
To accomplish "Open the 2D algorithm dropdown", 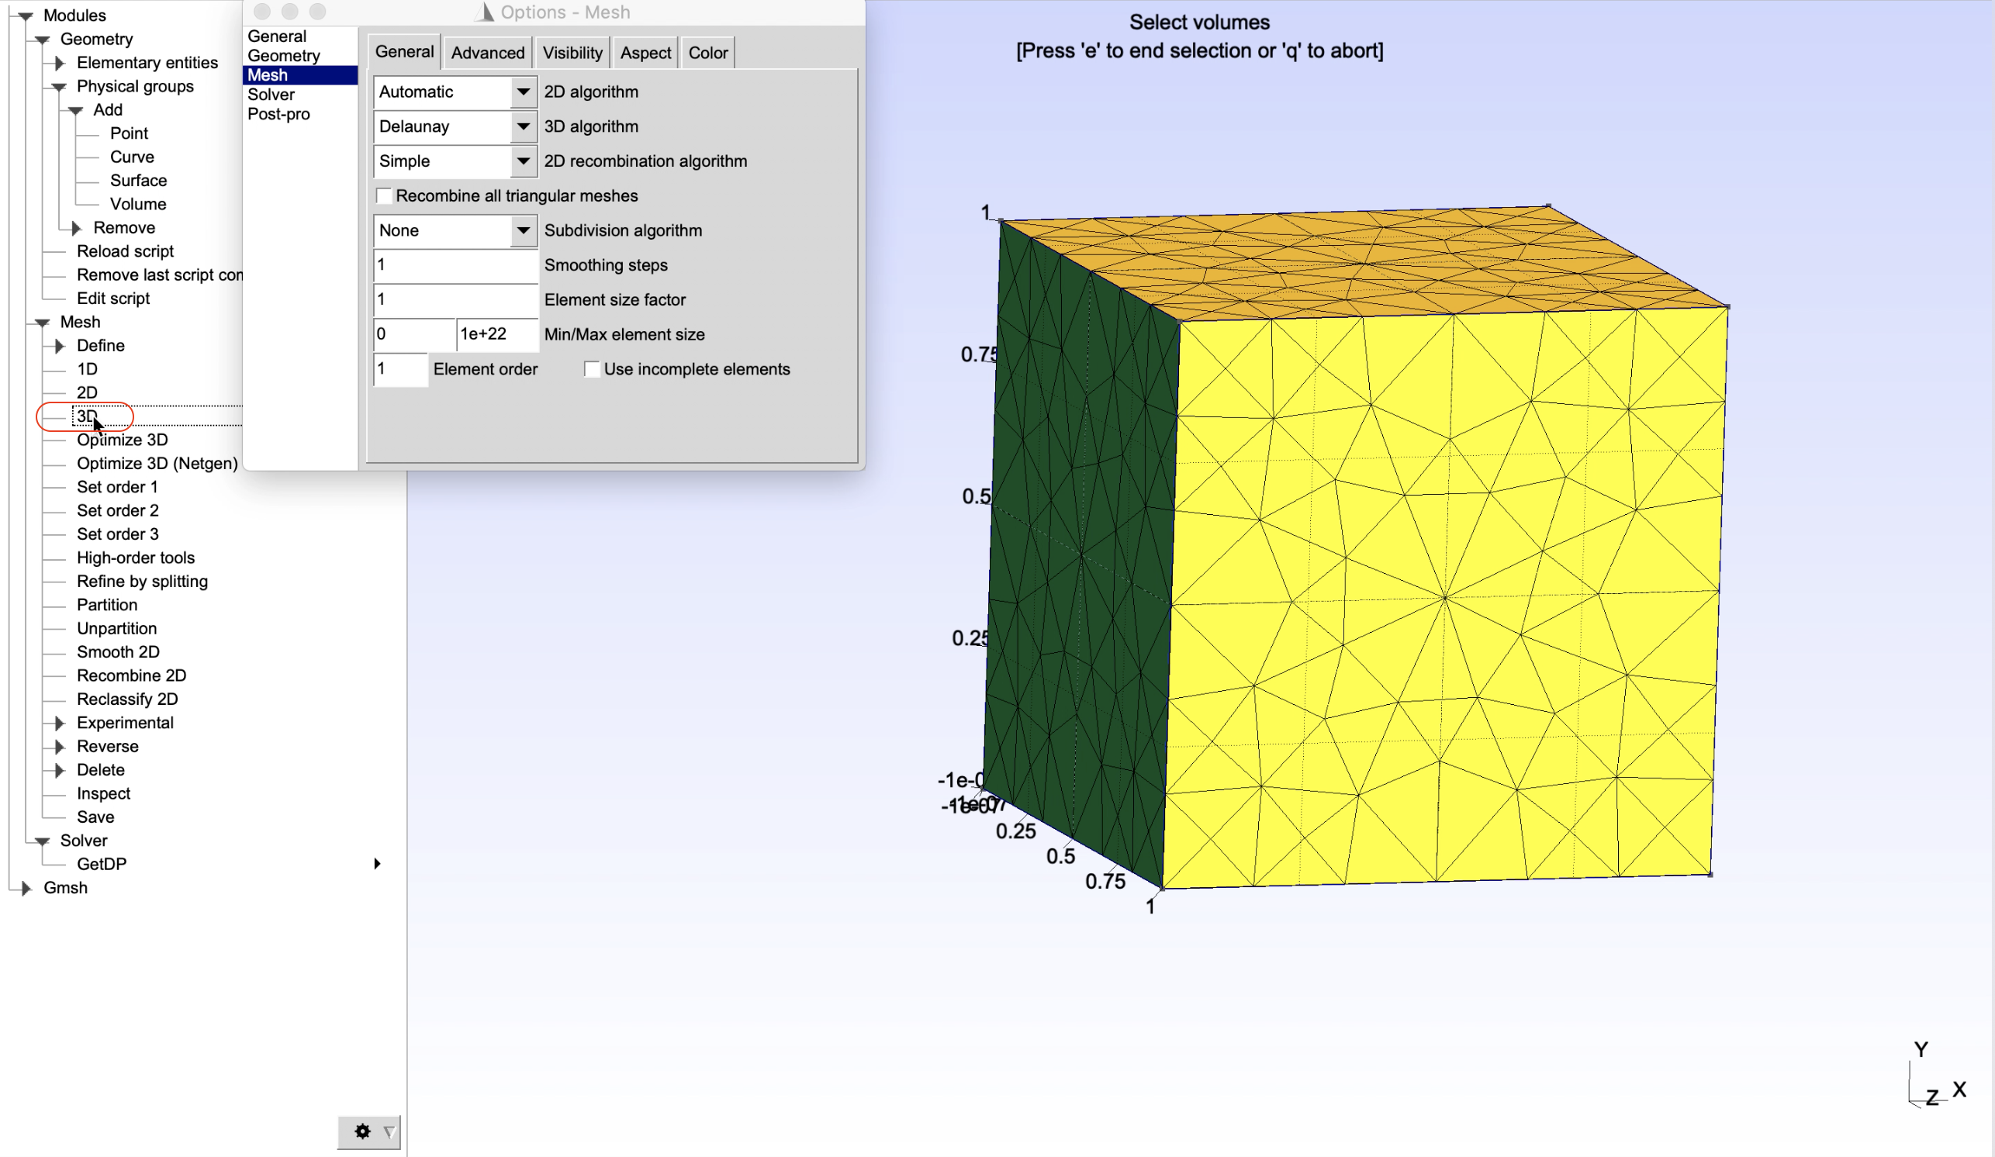I will (x=523, y=92).
